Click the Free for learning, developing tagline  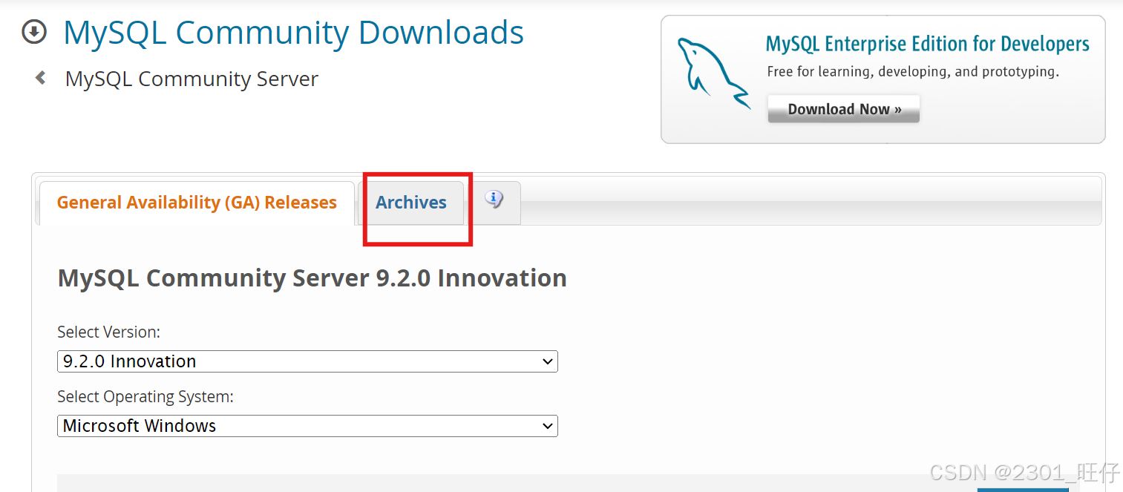912,72
